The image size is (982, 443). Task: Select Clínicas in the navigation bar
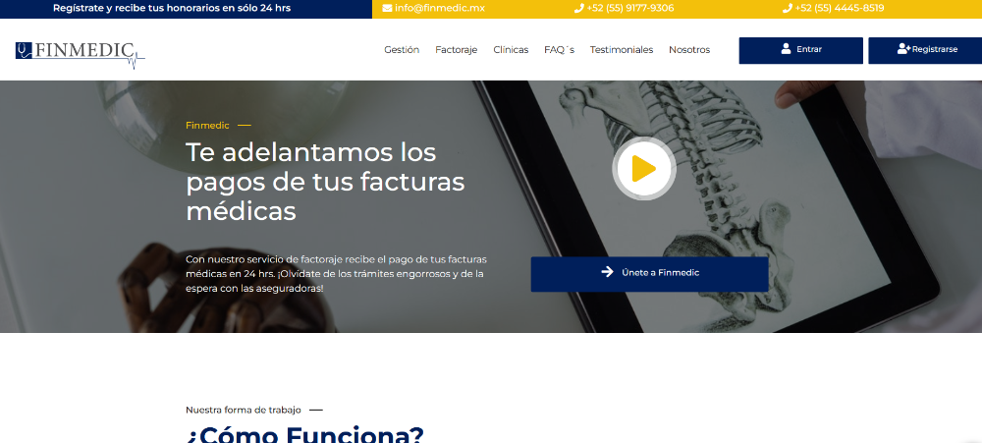pos(511,50)
